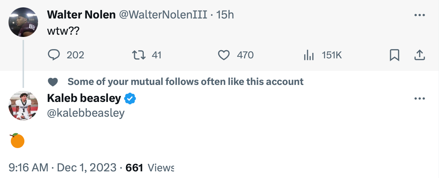Click the share upload icon

click(x=419, y=55)
